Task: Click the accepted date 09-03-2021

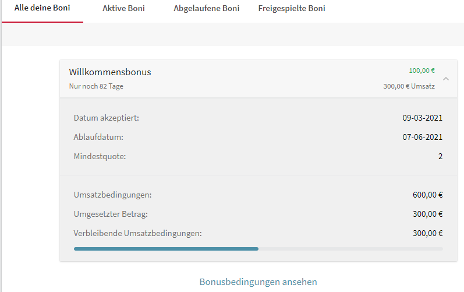Action: click(x=422, y=118)
